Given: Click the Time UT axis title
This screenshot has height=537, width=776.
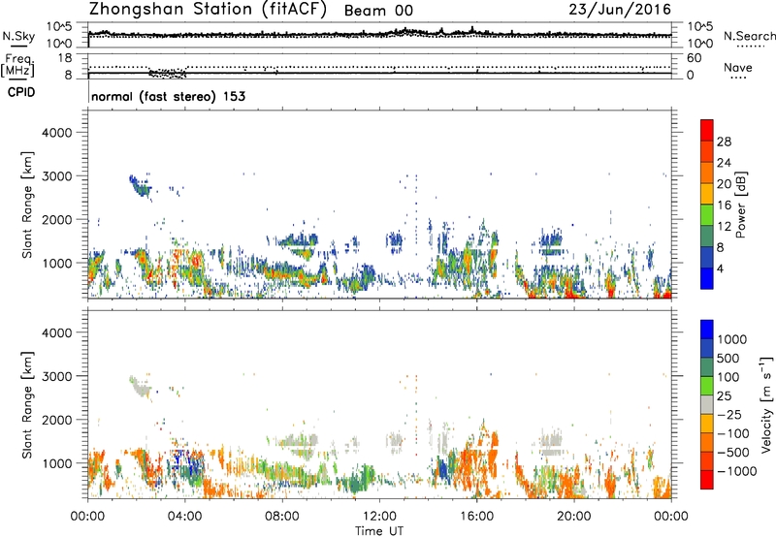Looking at the screenshot, I should point(379,531).
